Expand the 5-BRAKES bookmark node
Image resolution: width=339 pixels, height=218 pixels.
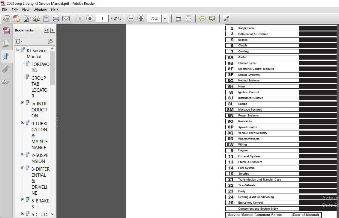[23, 200]
